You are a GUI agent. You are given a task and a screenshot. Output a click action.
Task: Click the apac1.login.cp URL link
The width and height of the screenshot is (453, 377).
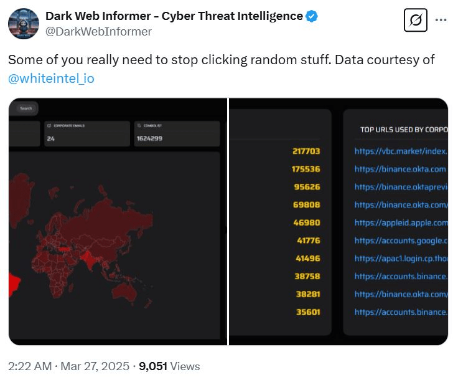click(401, 258)
